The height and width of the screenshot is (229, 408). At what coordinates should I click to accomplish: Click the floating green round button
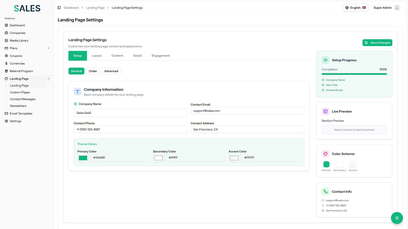pyautogui.click(x=397, y=218)
